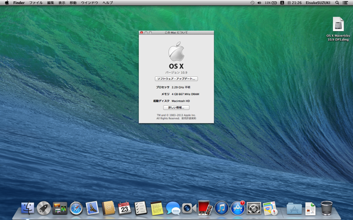Click the volume speaker menu bar icon

(259, 3)
